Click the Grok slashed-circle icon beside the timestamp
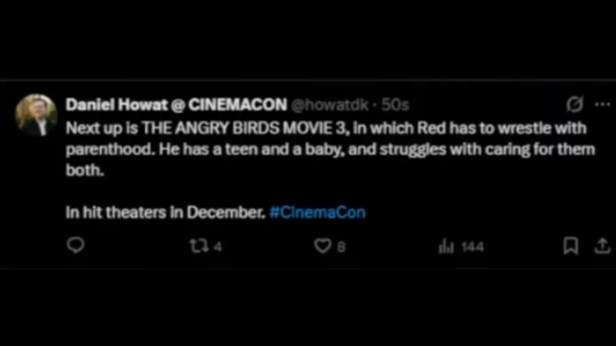 coord(575,105)
